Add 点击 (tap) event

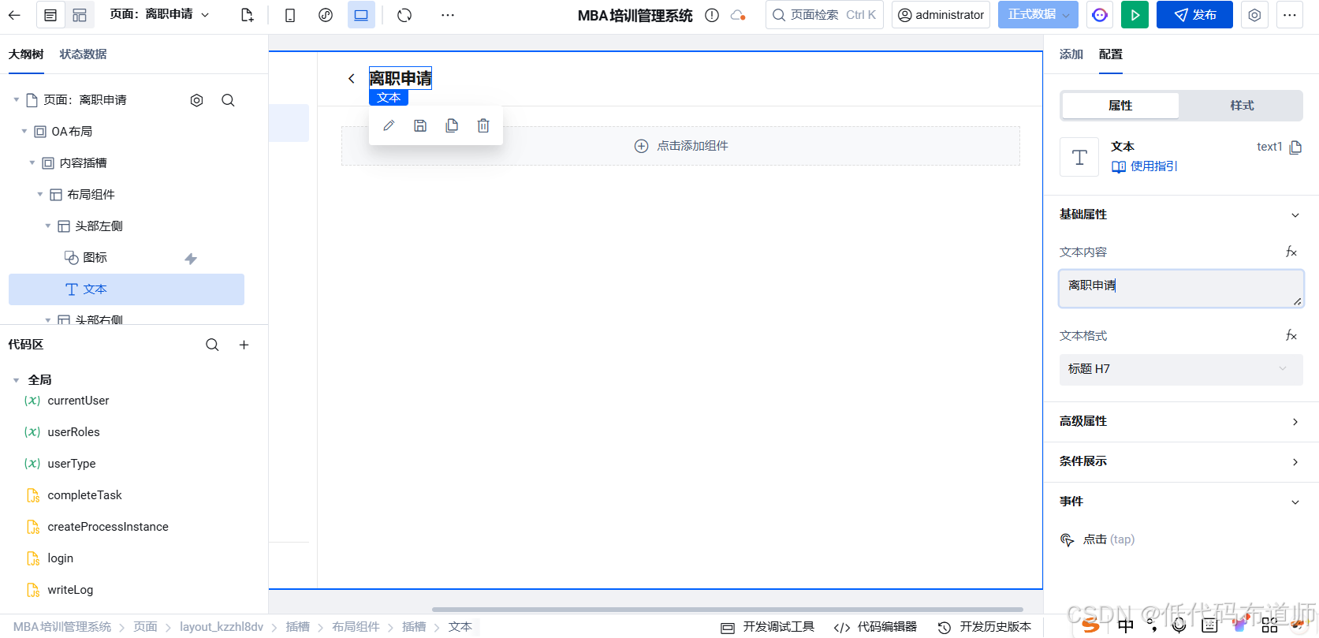point(1097,539)
